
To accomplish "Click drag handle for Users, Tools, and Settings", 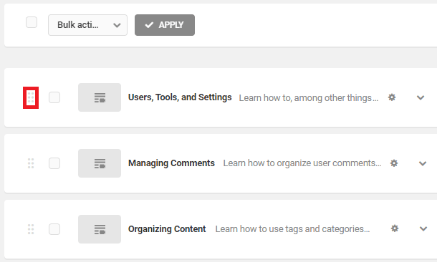I will (x=31, y=98).
